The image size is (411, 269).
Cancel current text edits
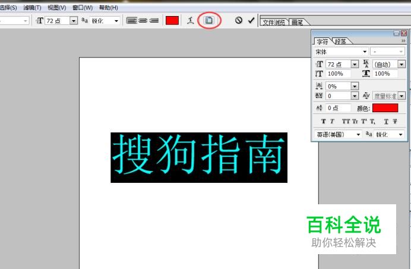[239, 20]
